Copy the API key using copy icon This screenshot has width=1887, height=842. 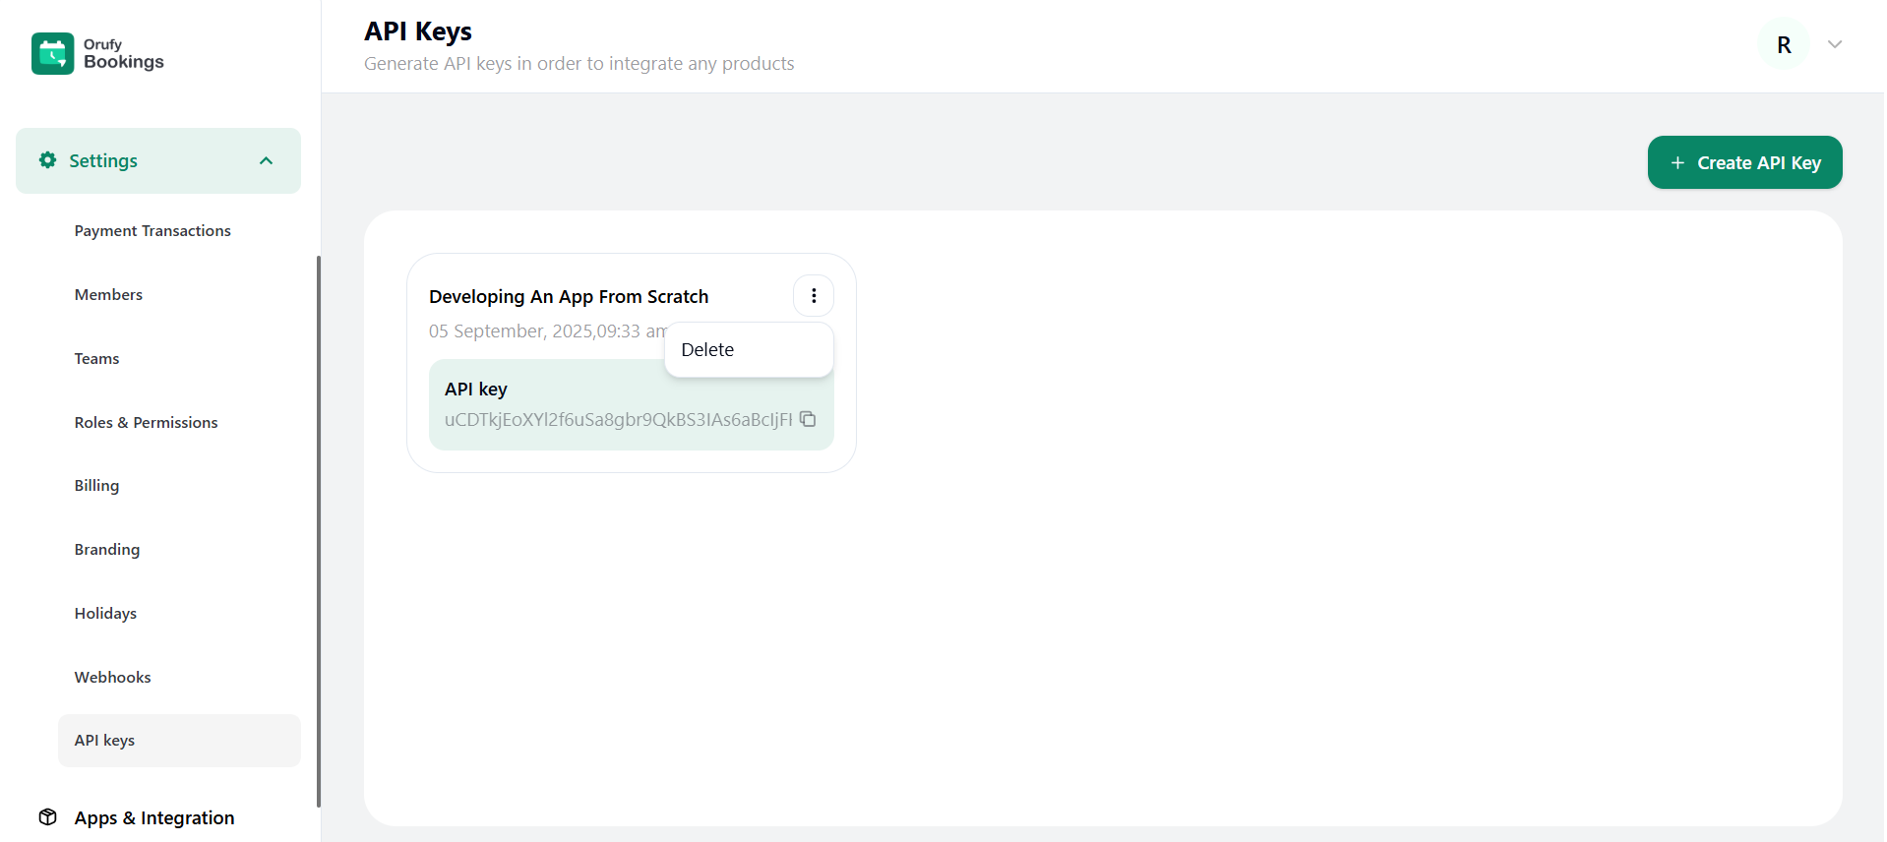click(808, 419)
